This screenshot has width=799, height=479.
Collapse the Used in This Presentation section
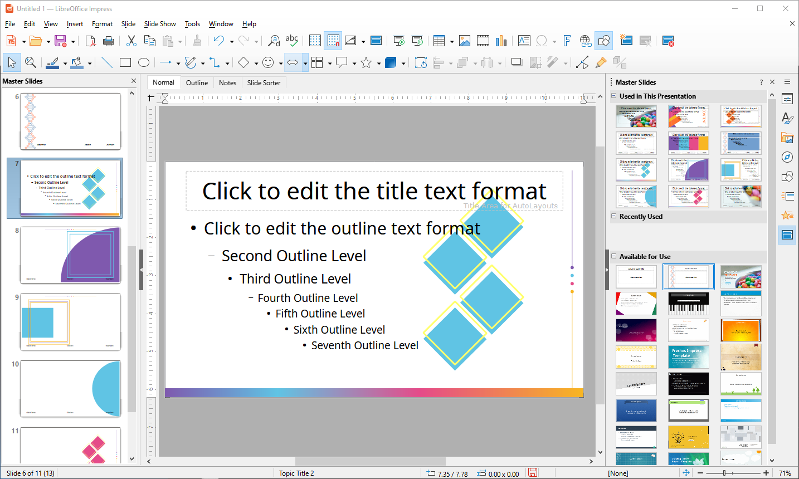614,96
